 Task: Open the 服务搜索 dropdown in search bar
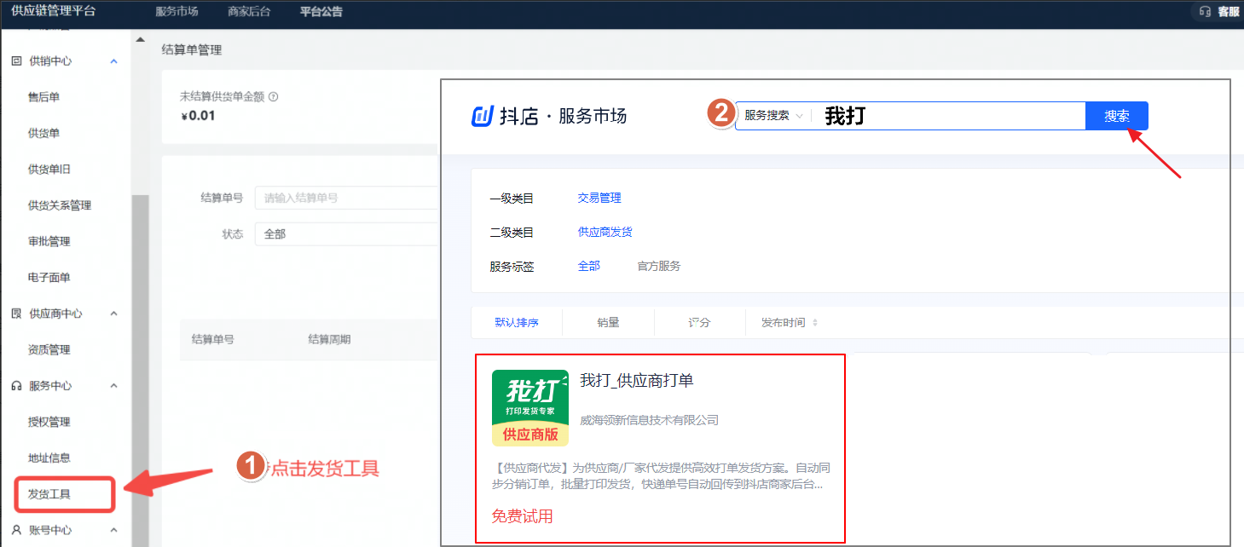coord(773,116)
